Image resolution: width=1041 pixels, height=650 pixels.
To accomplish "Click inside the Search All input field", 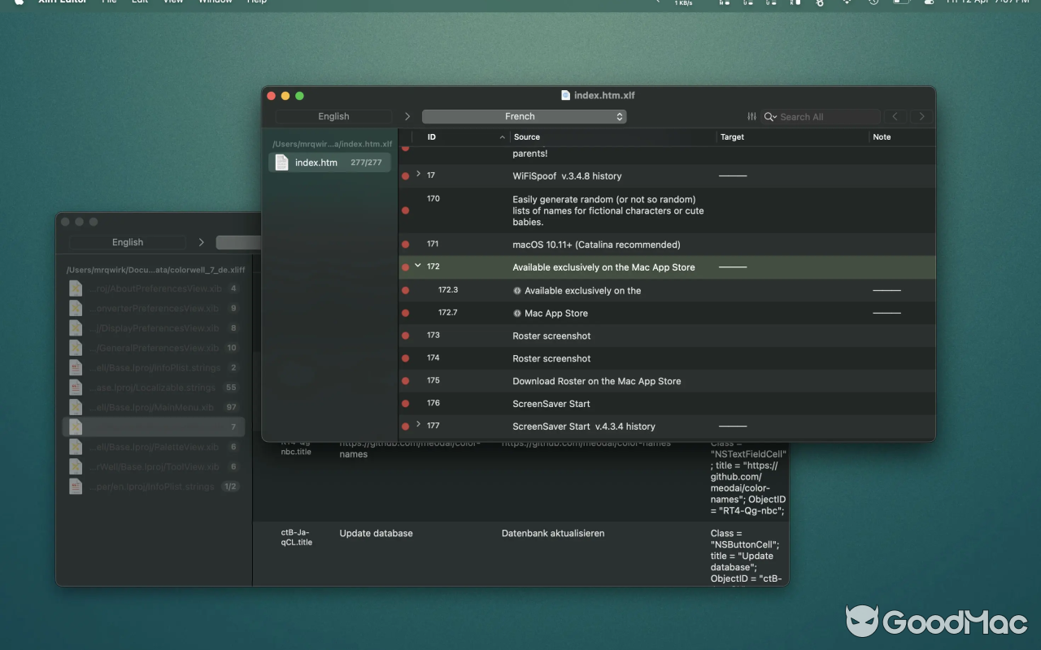I will tap(821, 116).
